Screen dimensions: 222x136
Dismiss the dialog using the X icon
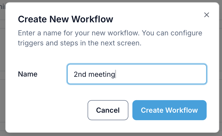click(x=207, y=15)
